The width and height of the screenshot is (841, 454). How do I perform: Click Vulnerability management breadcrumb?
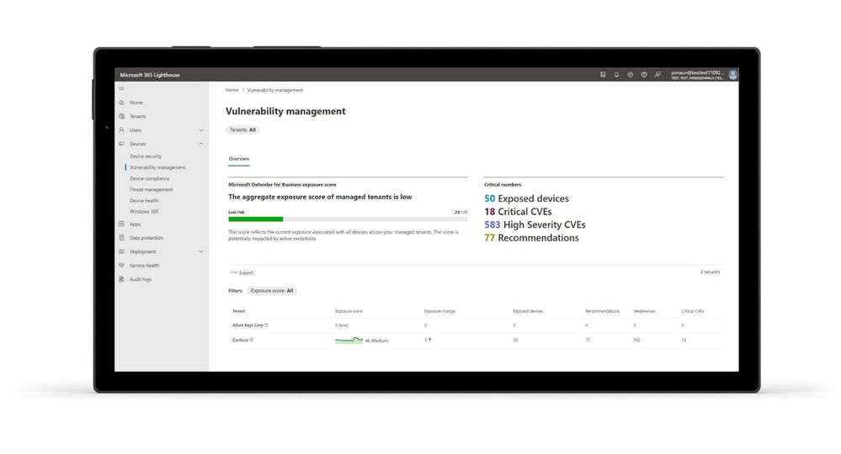275,90
